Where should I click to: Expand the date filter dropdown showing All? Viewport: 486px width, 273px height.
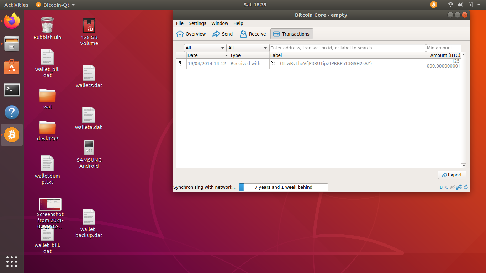pos(205,48)
